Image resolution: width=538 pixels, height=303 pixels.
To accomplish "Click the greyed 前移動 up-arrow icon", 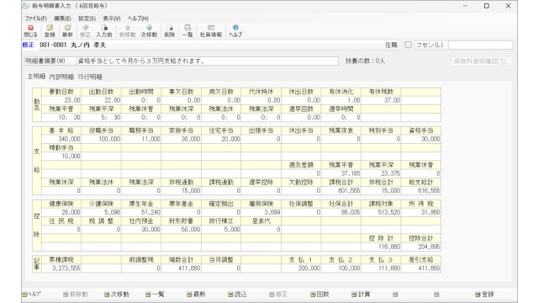I will 127,31.
